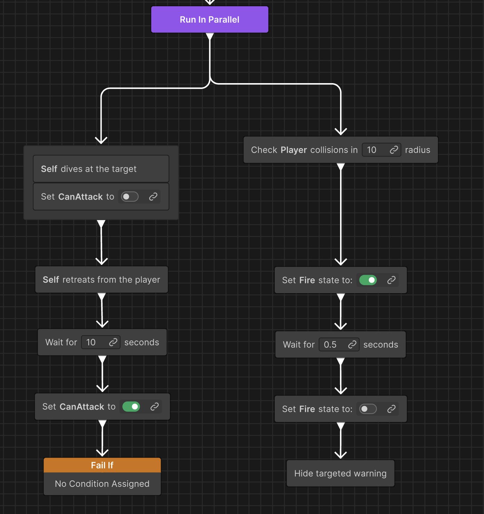Click the word seconds in Wait for 10 node
Image resolution: width=484 pixels, height=514 pixels.
click(x=142, y=343)
